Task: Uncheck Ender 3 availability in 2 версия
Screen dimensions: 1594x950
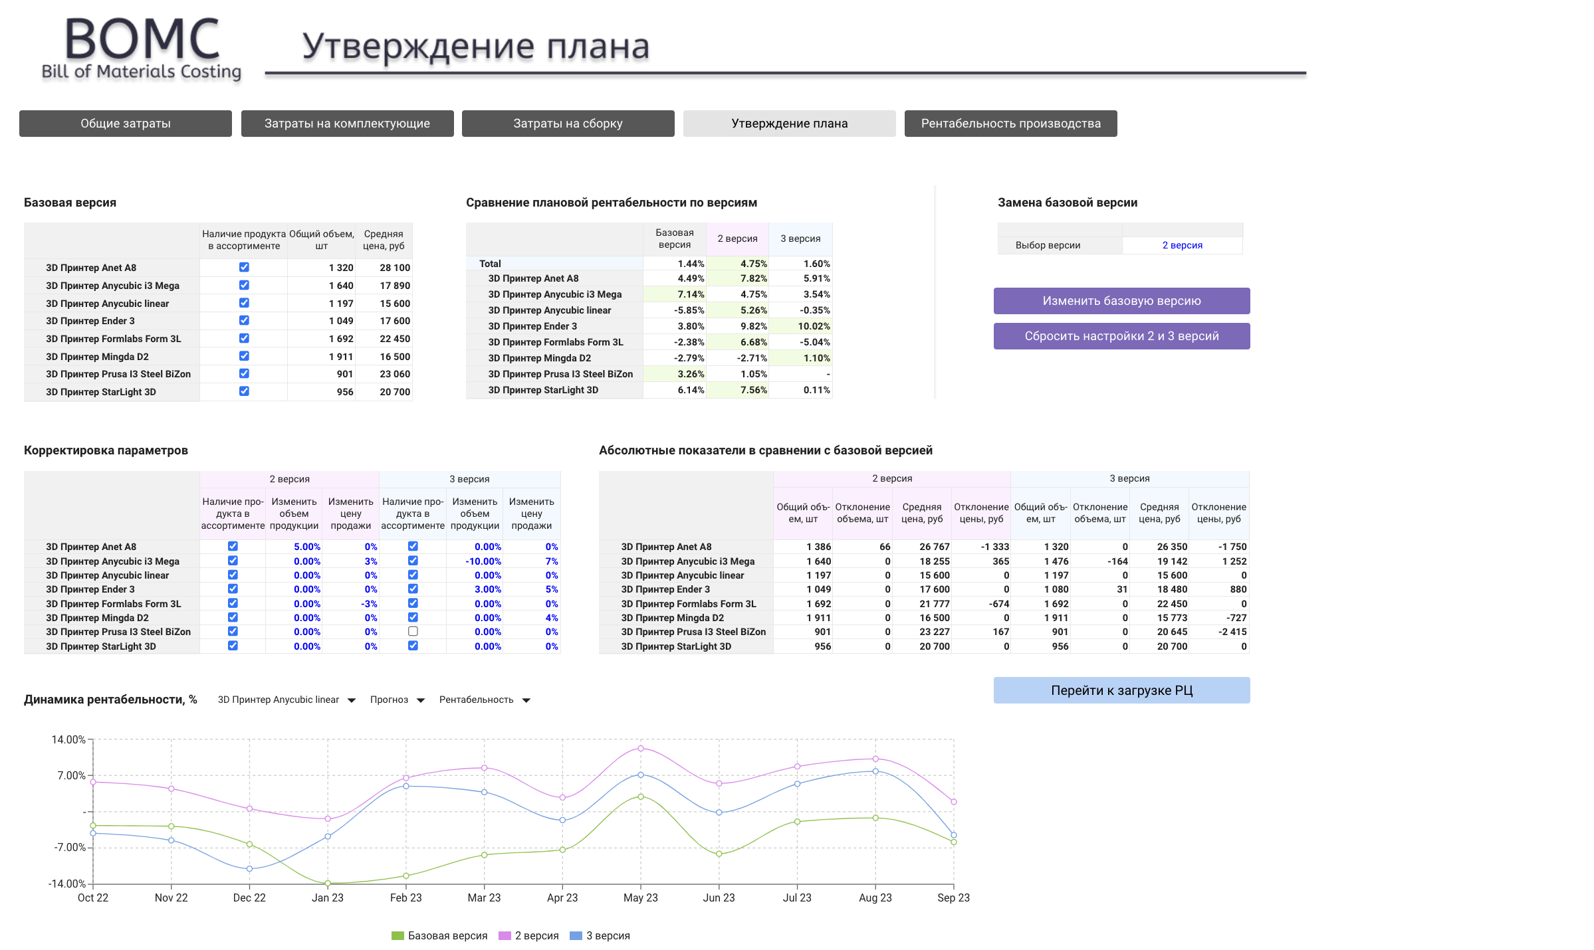Action: (233, 589)
